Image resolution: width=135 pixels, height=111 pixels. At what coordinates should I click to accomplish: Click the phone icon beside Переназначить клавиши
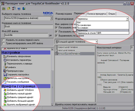pos(5,64)
